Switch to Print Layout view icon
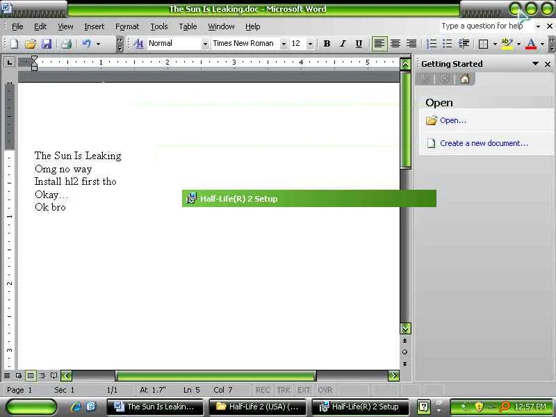This screenshot has width=556, height=417. click(31, 375)
